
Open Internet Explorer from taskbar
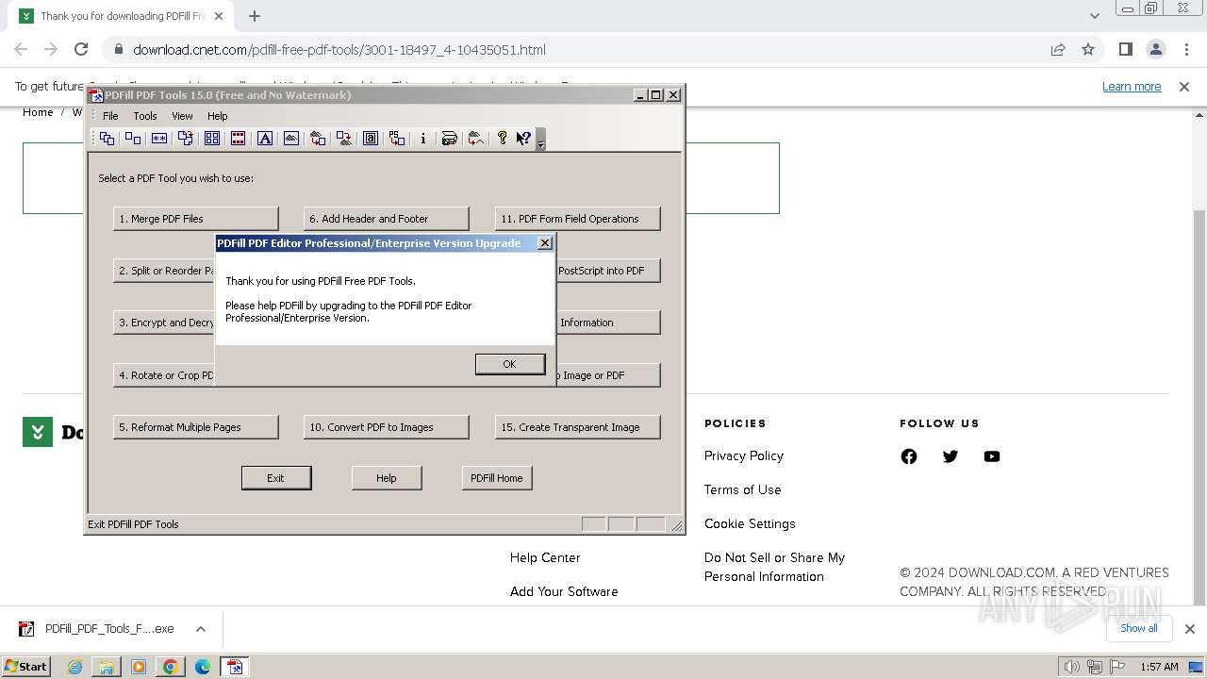(74, 667)
